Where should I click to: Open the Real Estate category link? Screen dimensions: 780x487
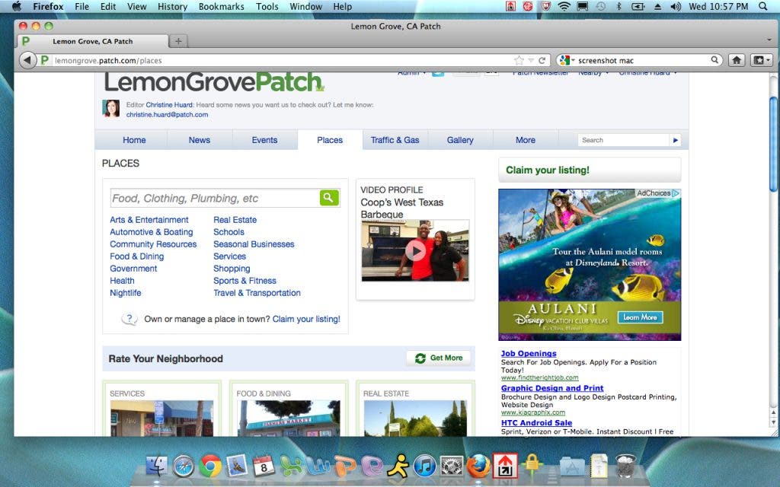point(235,220)
